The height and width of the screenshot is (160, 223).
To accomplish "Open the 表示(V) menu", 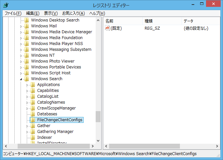I will pyautogui.click(x=51, y=13).
